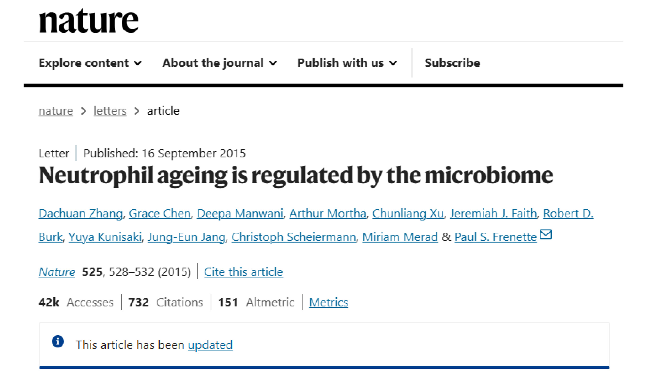Follow the updated link in the notice
647x374 pixels.
tap(210, 345)
